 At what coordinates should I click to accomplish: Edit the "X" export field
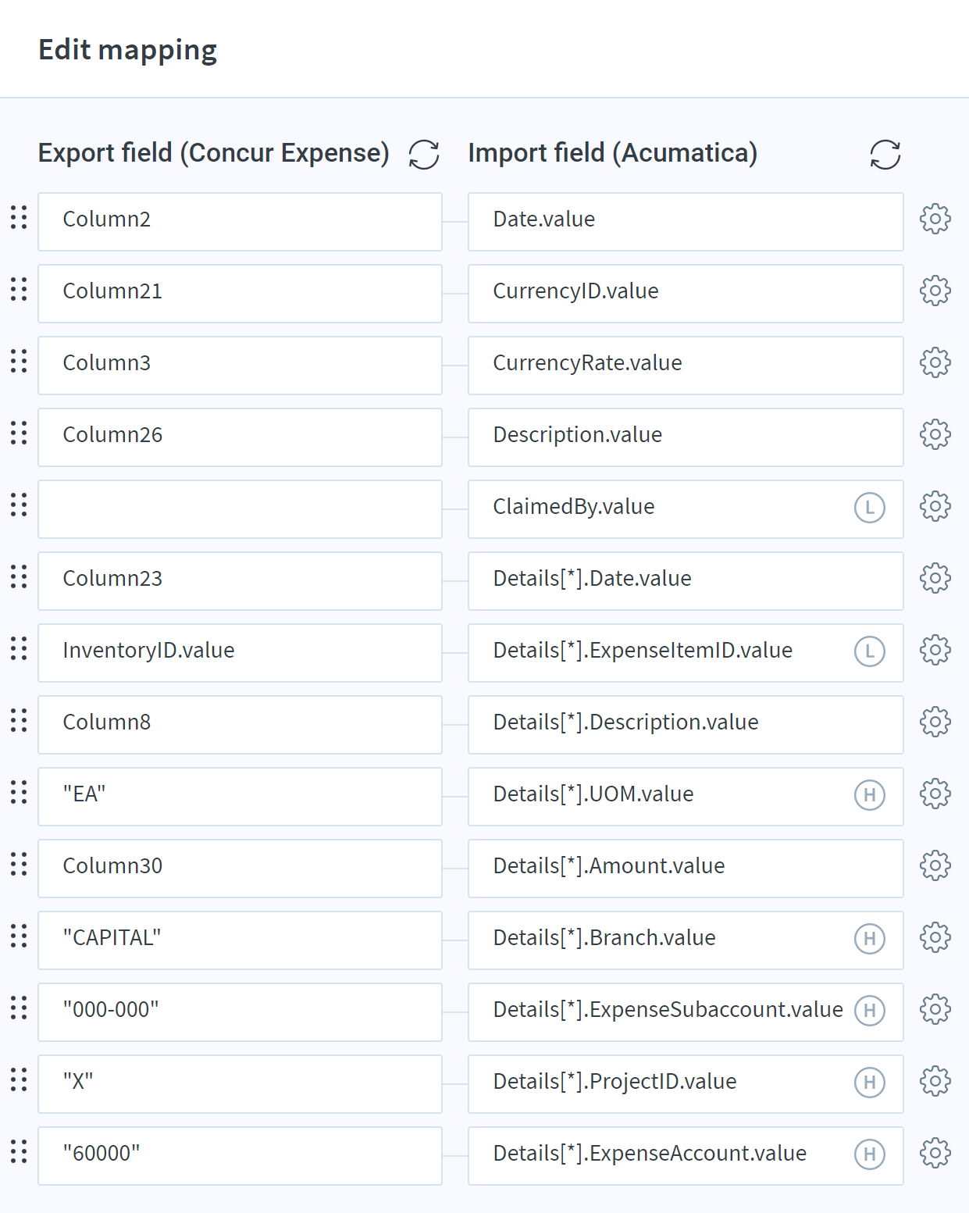pyautogui.click(x=240, y=1084)
